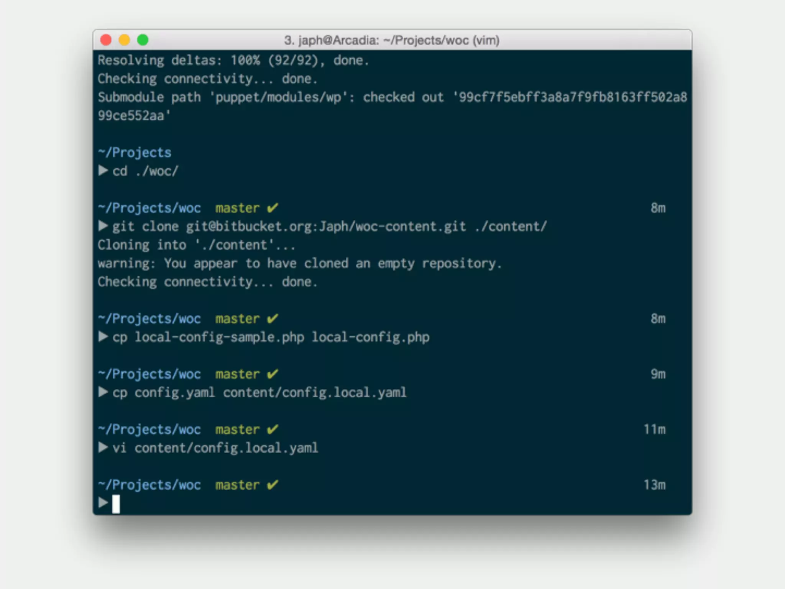Click the green checkmark on the 11m prompt
The width and height of the screenshot is (785, 589).
(x=273, y=429)
